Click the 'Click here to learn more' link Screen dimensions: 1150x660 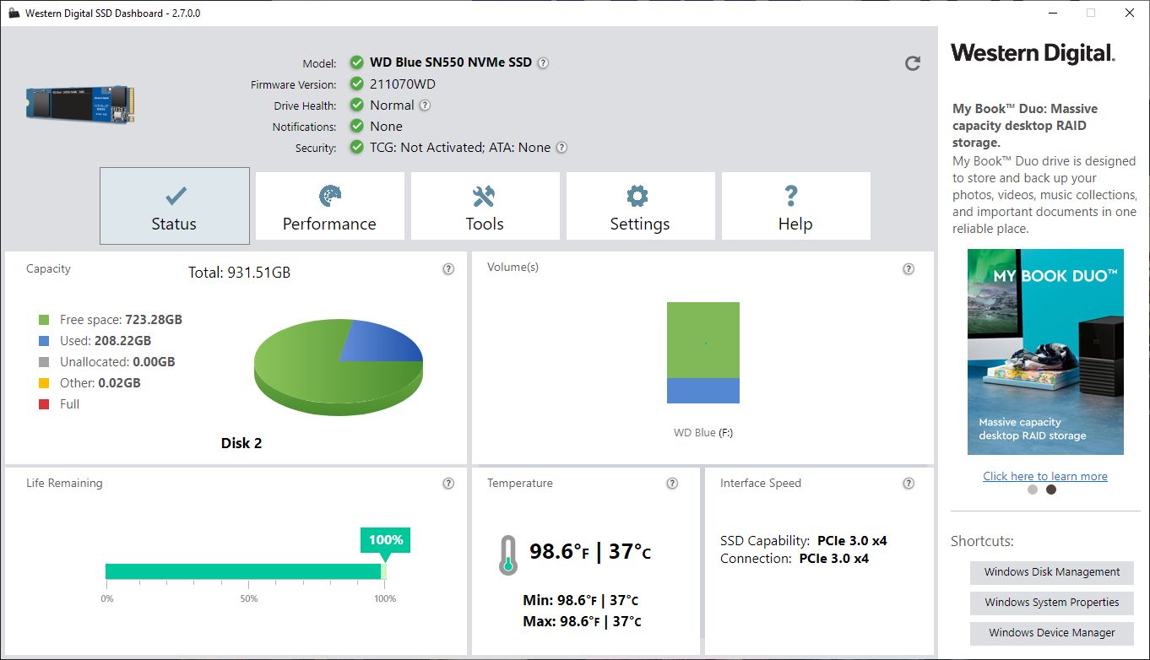click(x=1045, y=476)
